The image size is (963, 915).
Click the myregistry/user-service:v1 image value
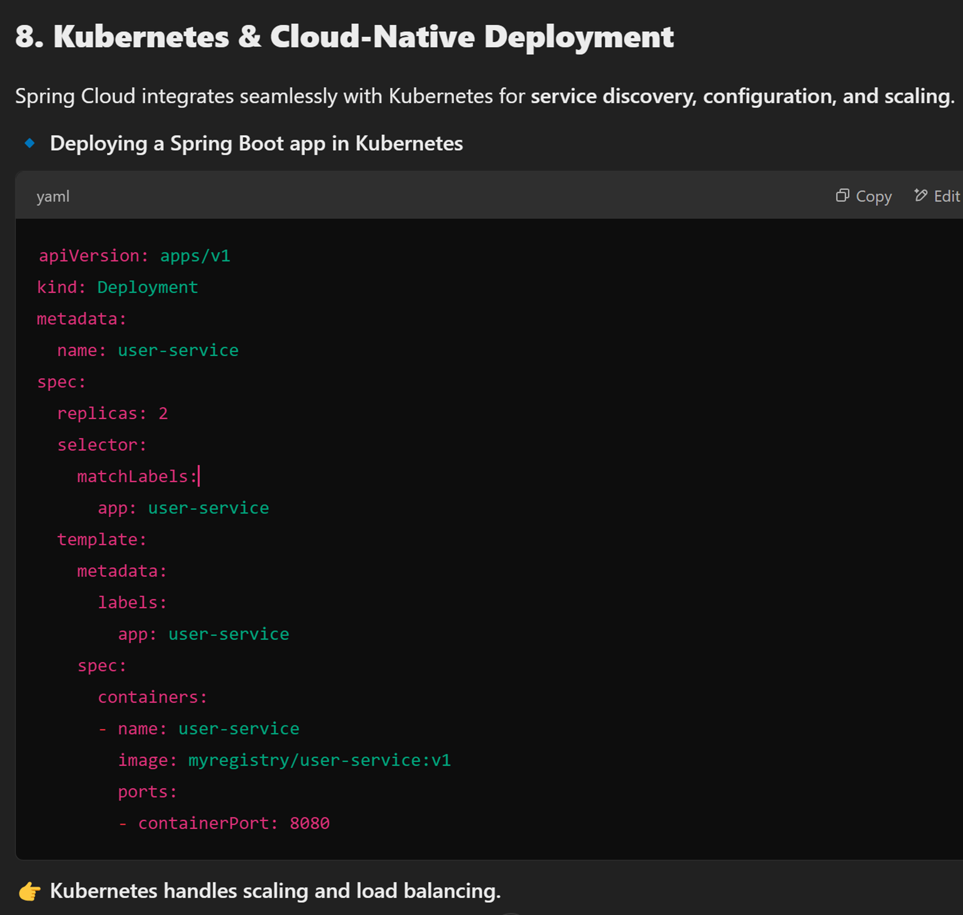pyautogui.click(x=319, y=760)
